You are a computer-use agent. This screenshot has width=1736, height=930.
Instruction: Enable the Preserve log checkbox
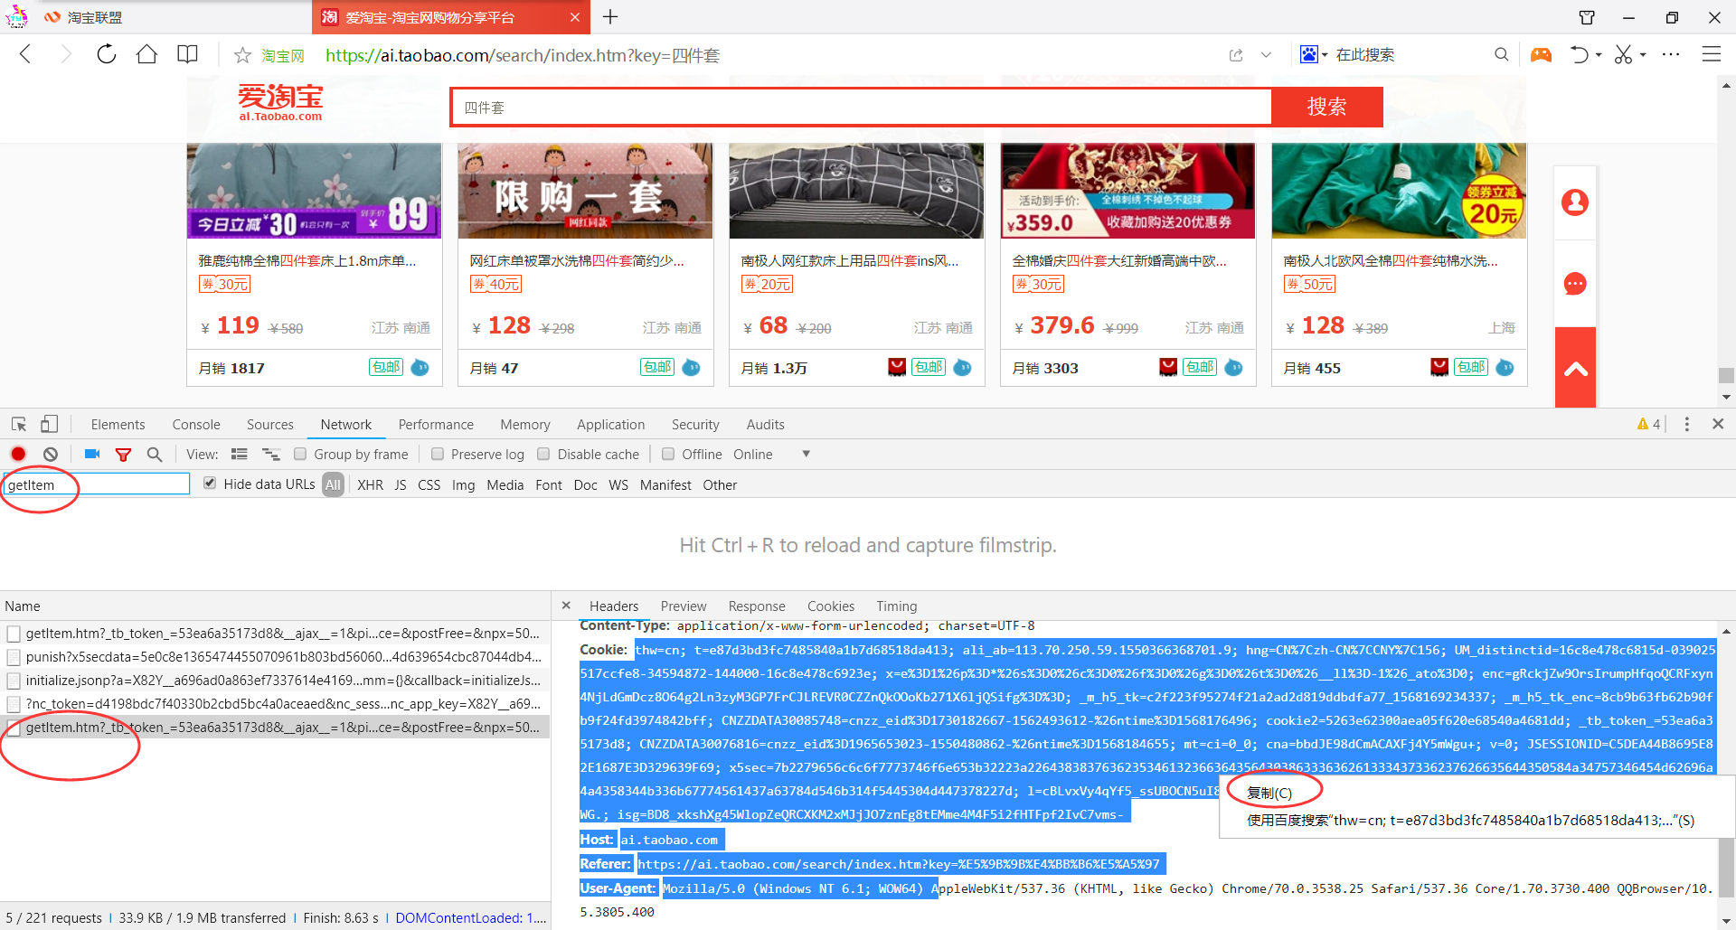(x=438, y=455)
